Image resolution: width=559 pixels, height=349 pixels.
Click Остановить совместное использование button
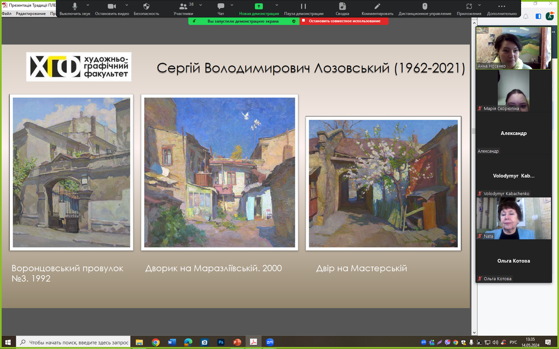[x=344, y=21]
